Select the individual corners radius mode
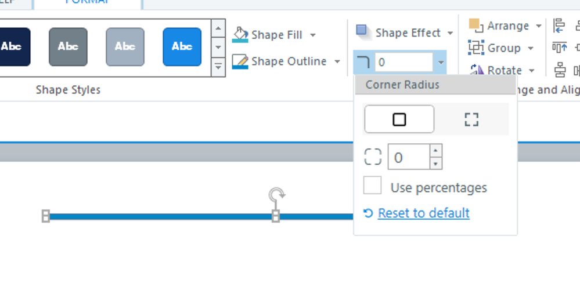Image resolution: width=580 pixels, height=298 pixels. pyautogui.click(x=471, y=119)
